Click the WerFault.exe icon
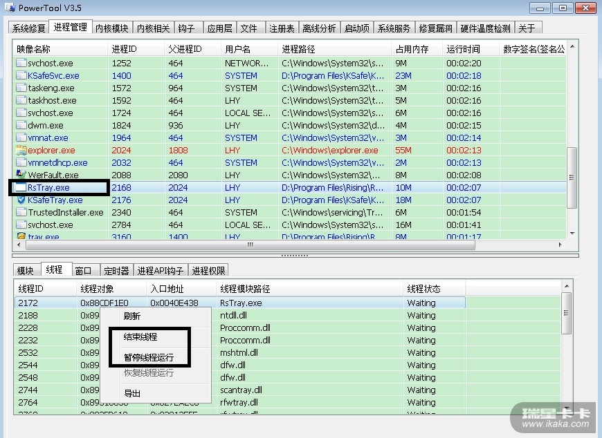Image resolution: width=602 pixels, height=438 pixels. pos(21,175)
